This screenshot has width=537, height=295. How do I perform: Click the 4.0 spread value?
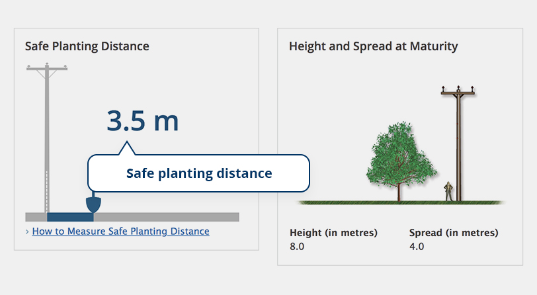[417, 246]
